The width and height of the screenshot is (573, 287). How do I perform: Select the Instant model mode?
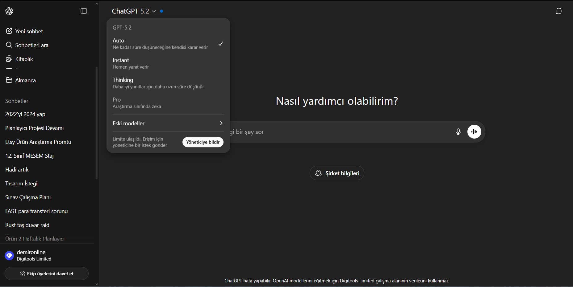pyautogui.click(x=168, y=63)
